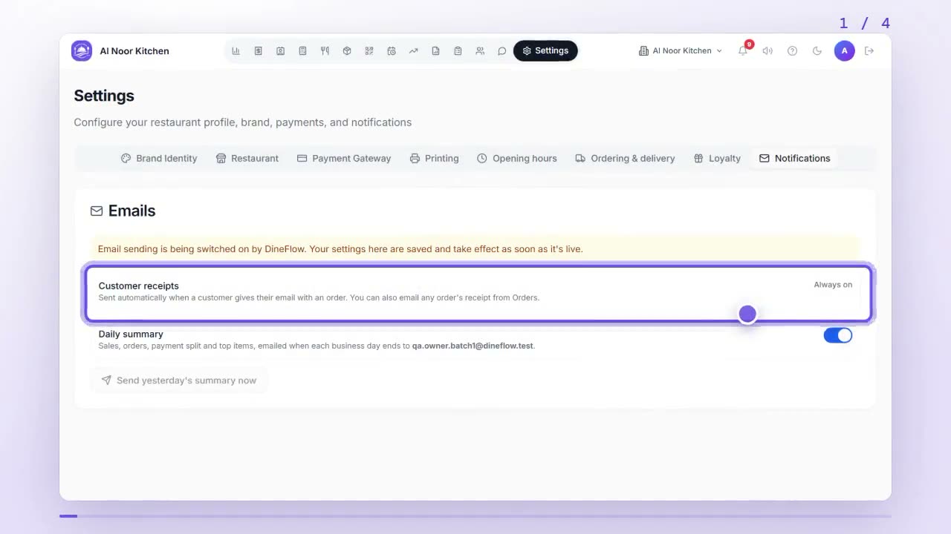
Task: Open the box inventory icon
Action: tap(347, 51)
